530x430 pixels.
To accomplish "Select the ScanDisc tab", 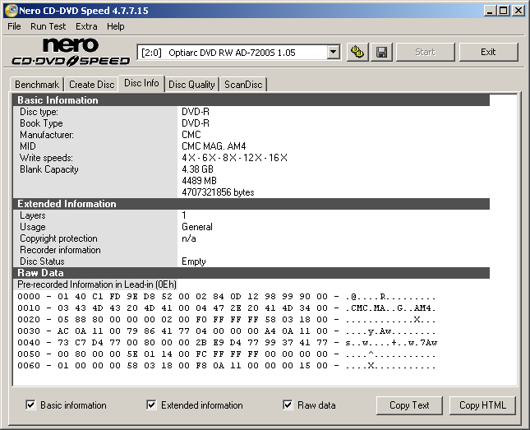I will tap(243, 85).
